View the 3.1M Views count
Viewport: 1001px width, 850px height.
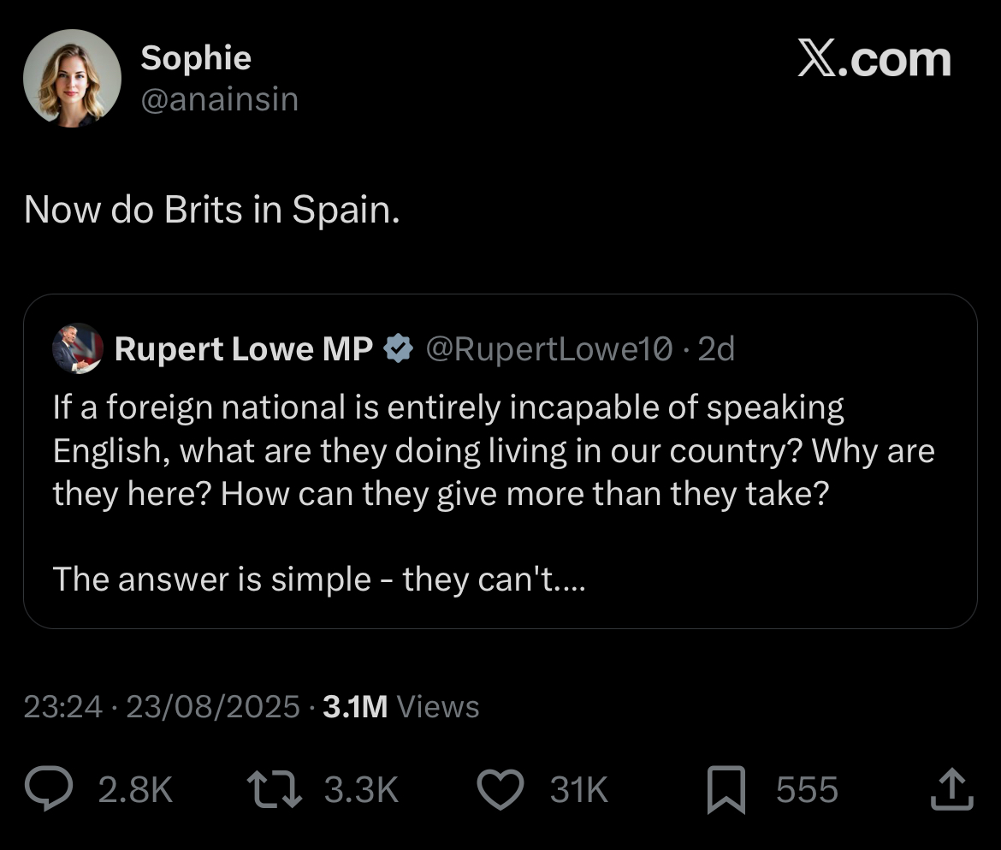click(401, 707)
